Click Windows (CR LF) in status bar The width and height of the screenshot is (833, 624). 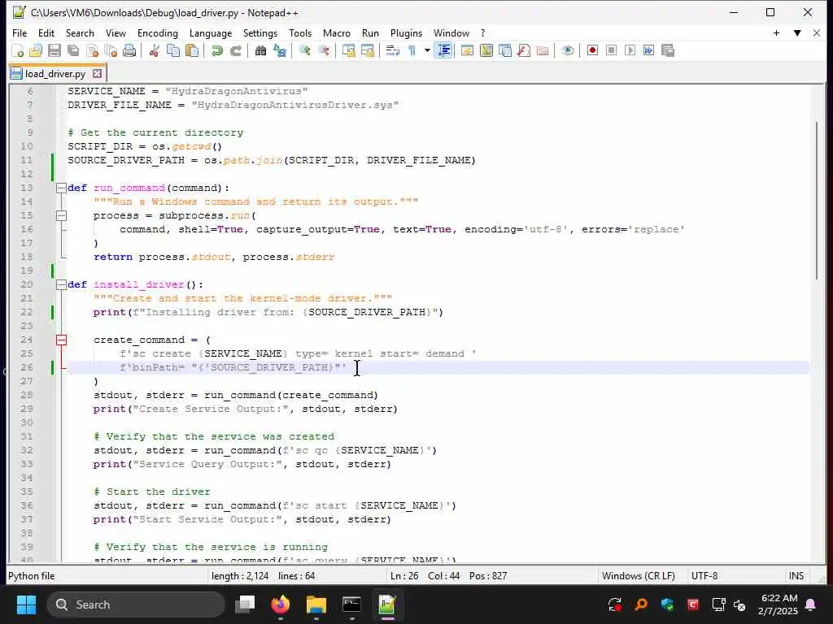(638, 576)
